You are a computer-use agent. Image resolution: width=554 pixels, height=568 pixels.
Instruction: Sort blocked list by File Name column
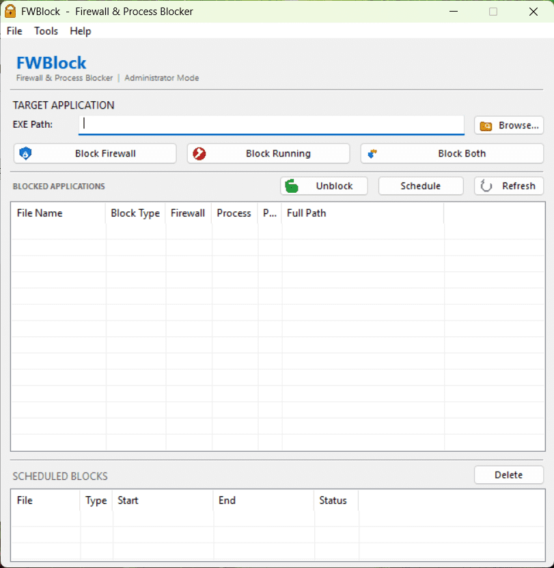58,213
